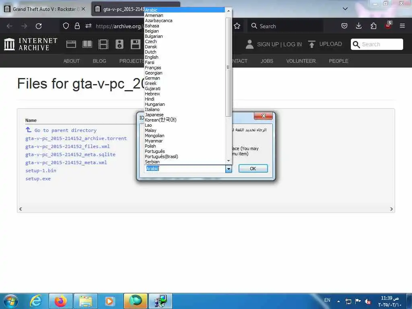Select Français in language list
The height and width of the screenshot is (309, 412).
(184, 68)
